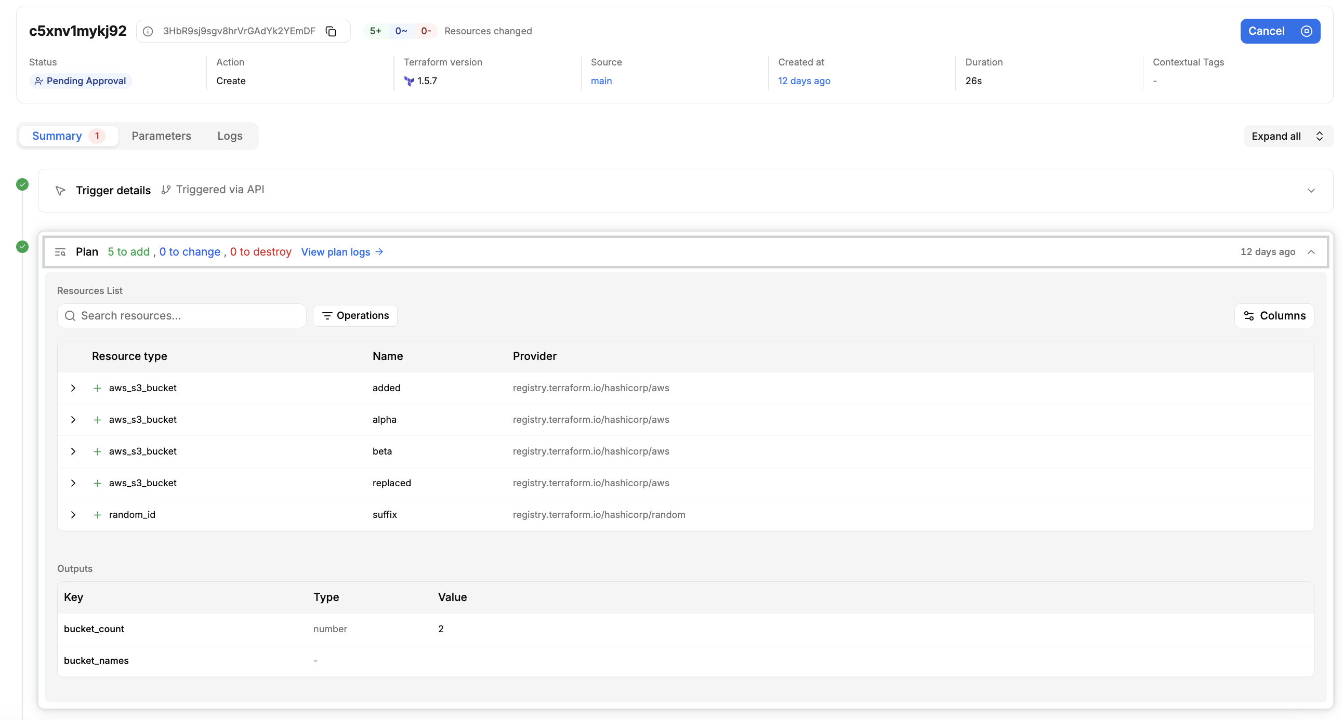Click the Trigger details cursor icon
This screenshot has height=720, width=1343.
click(60, 191)
